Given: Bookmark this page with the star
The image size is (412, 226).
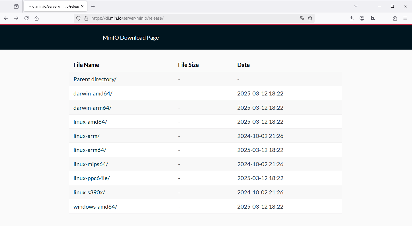Looking at the screenshot, I should pos(310,18).
